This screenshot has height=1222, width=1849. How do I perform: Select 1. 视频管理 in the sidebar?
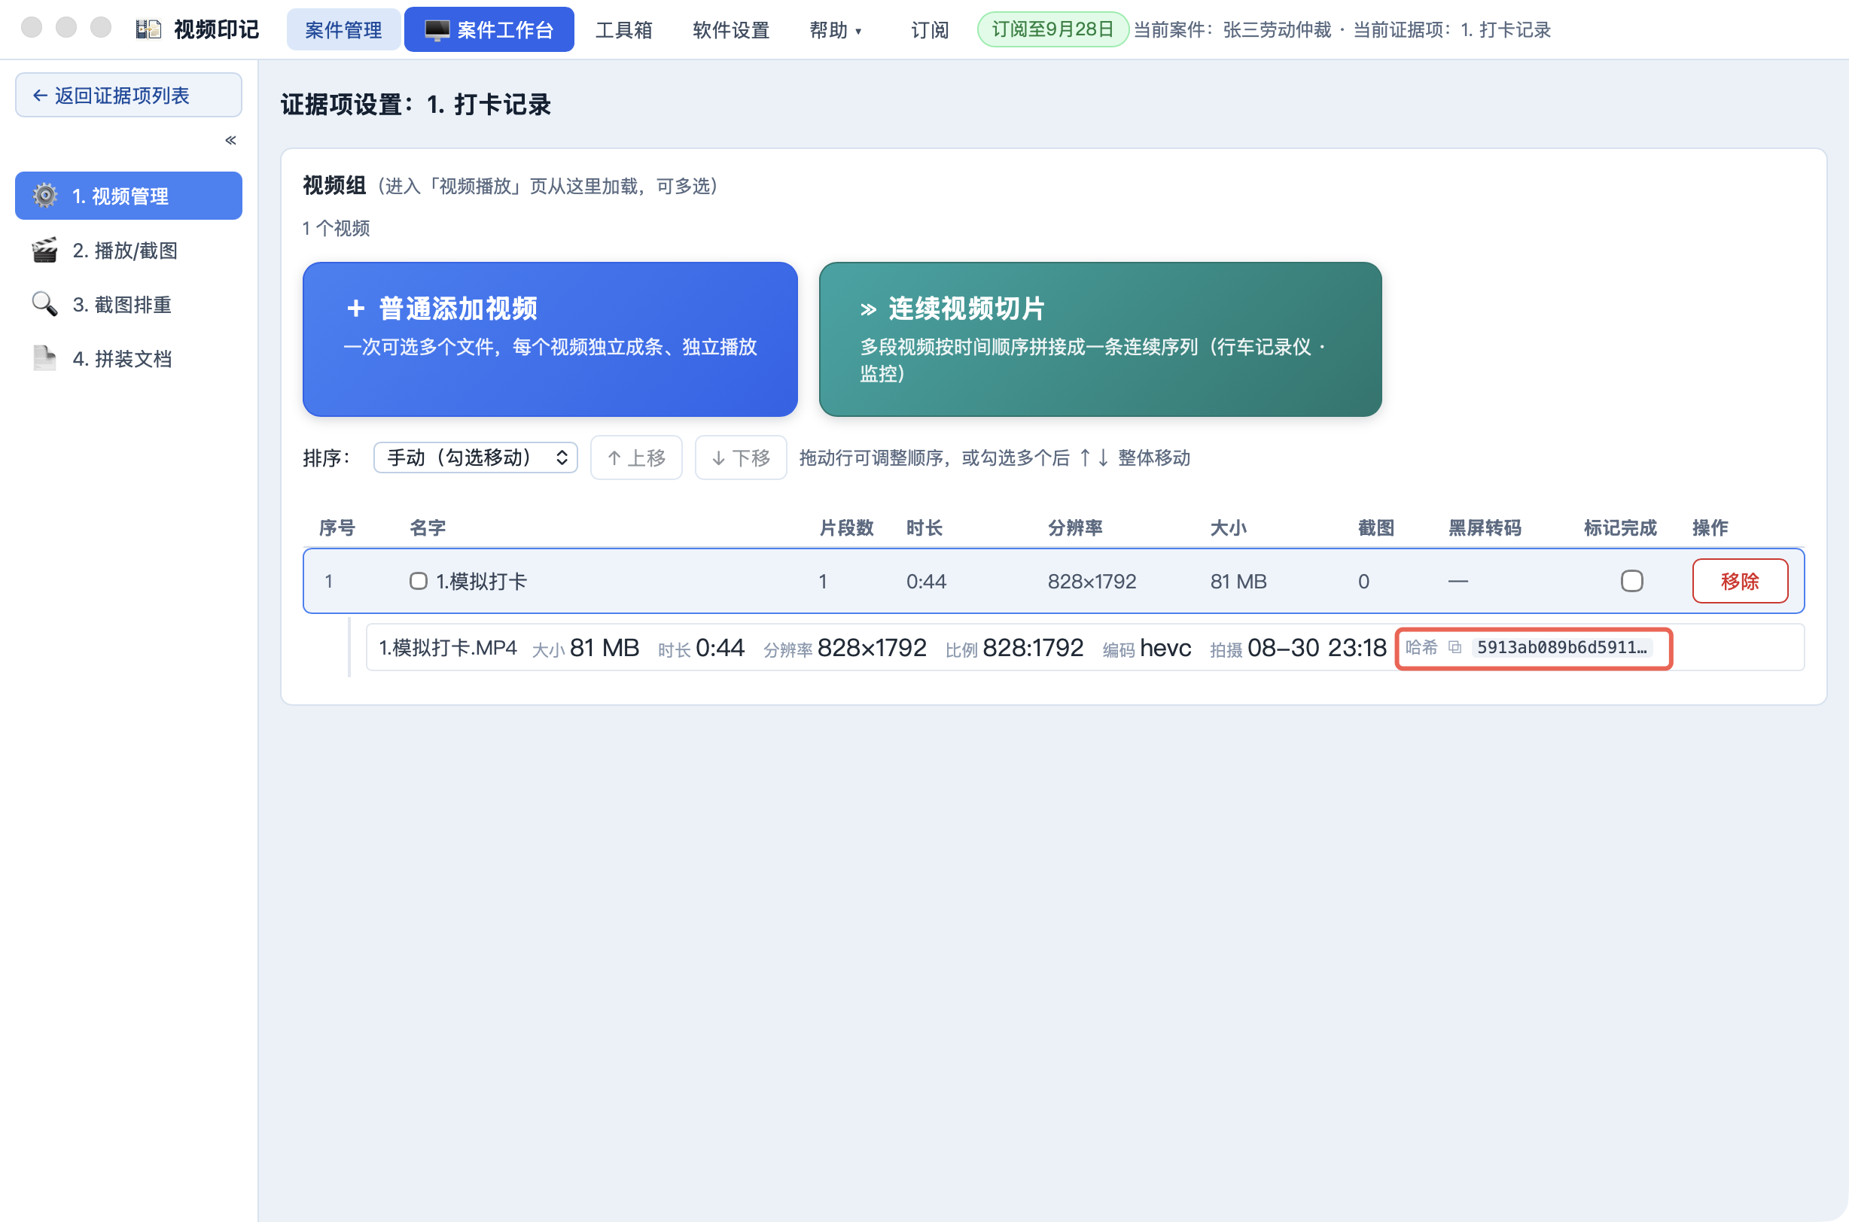[x=129, y=196]
